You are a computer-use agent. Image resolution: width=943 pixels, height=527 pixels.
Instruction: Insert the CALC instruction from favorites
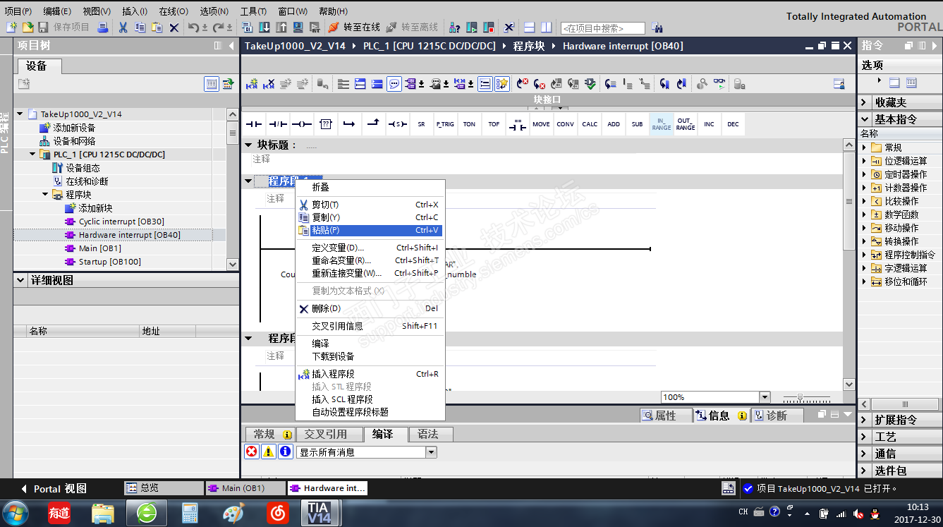[x=590, y=124]
